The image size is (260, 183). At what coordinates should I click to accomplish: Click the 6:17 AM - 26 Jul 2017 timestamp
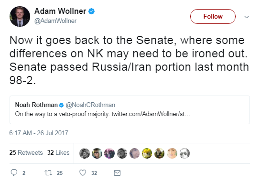pyautogui.click(x=39, y=133)
